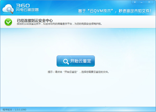Click the 已经连接到云安全中心 status heading
Image resolution: width=156 pixels, height=112 pixels.
35,20
